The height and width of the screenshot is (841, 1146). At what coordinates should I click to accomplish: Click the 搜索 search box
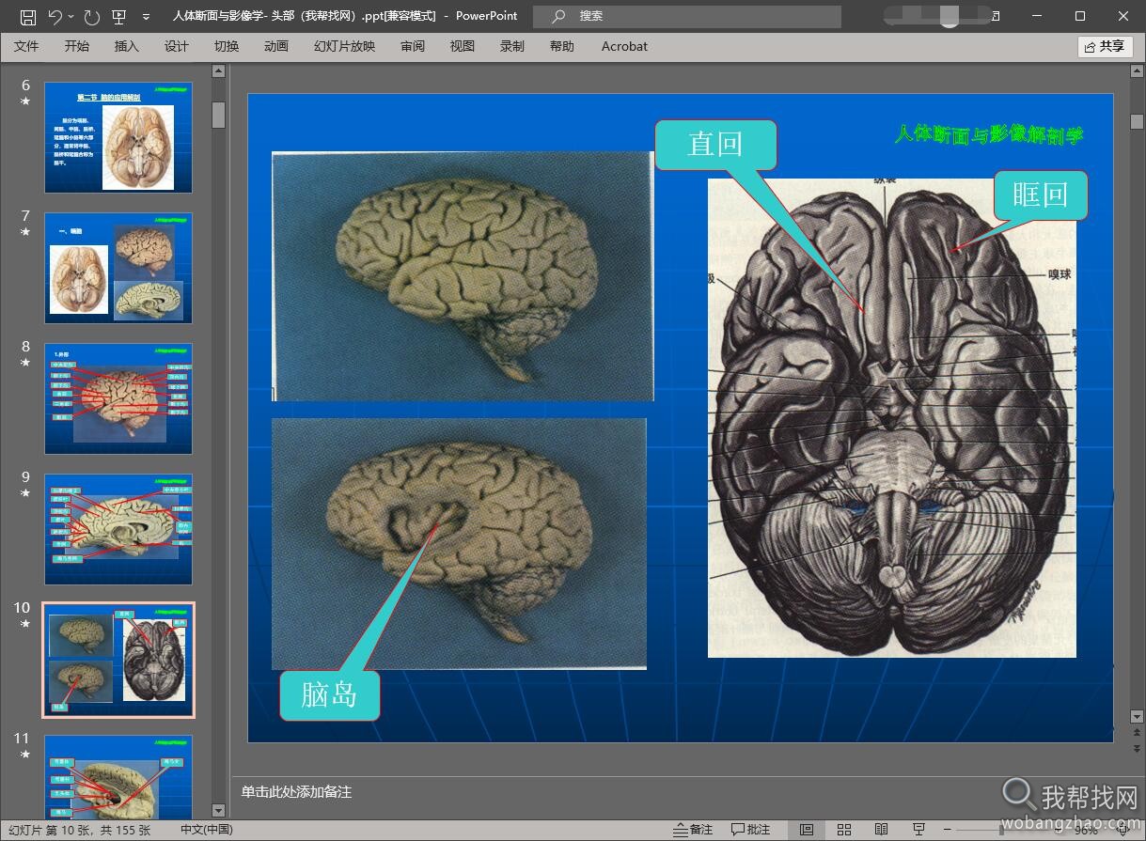(686, 16)
